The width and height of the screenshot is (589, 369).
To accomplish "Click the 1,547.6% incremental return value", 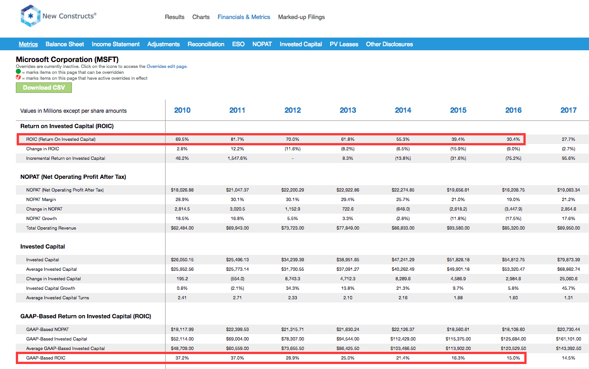I will (x=237, y=158).
